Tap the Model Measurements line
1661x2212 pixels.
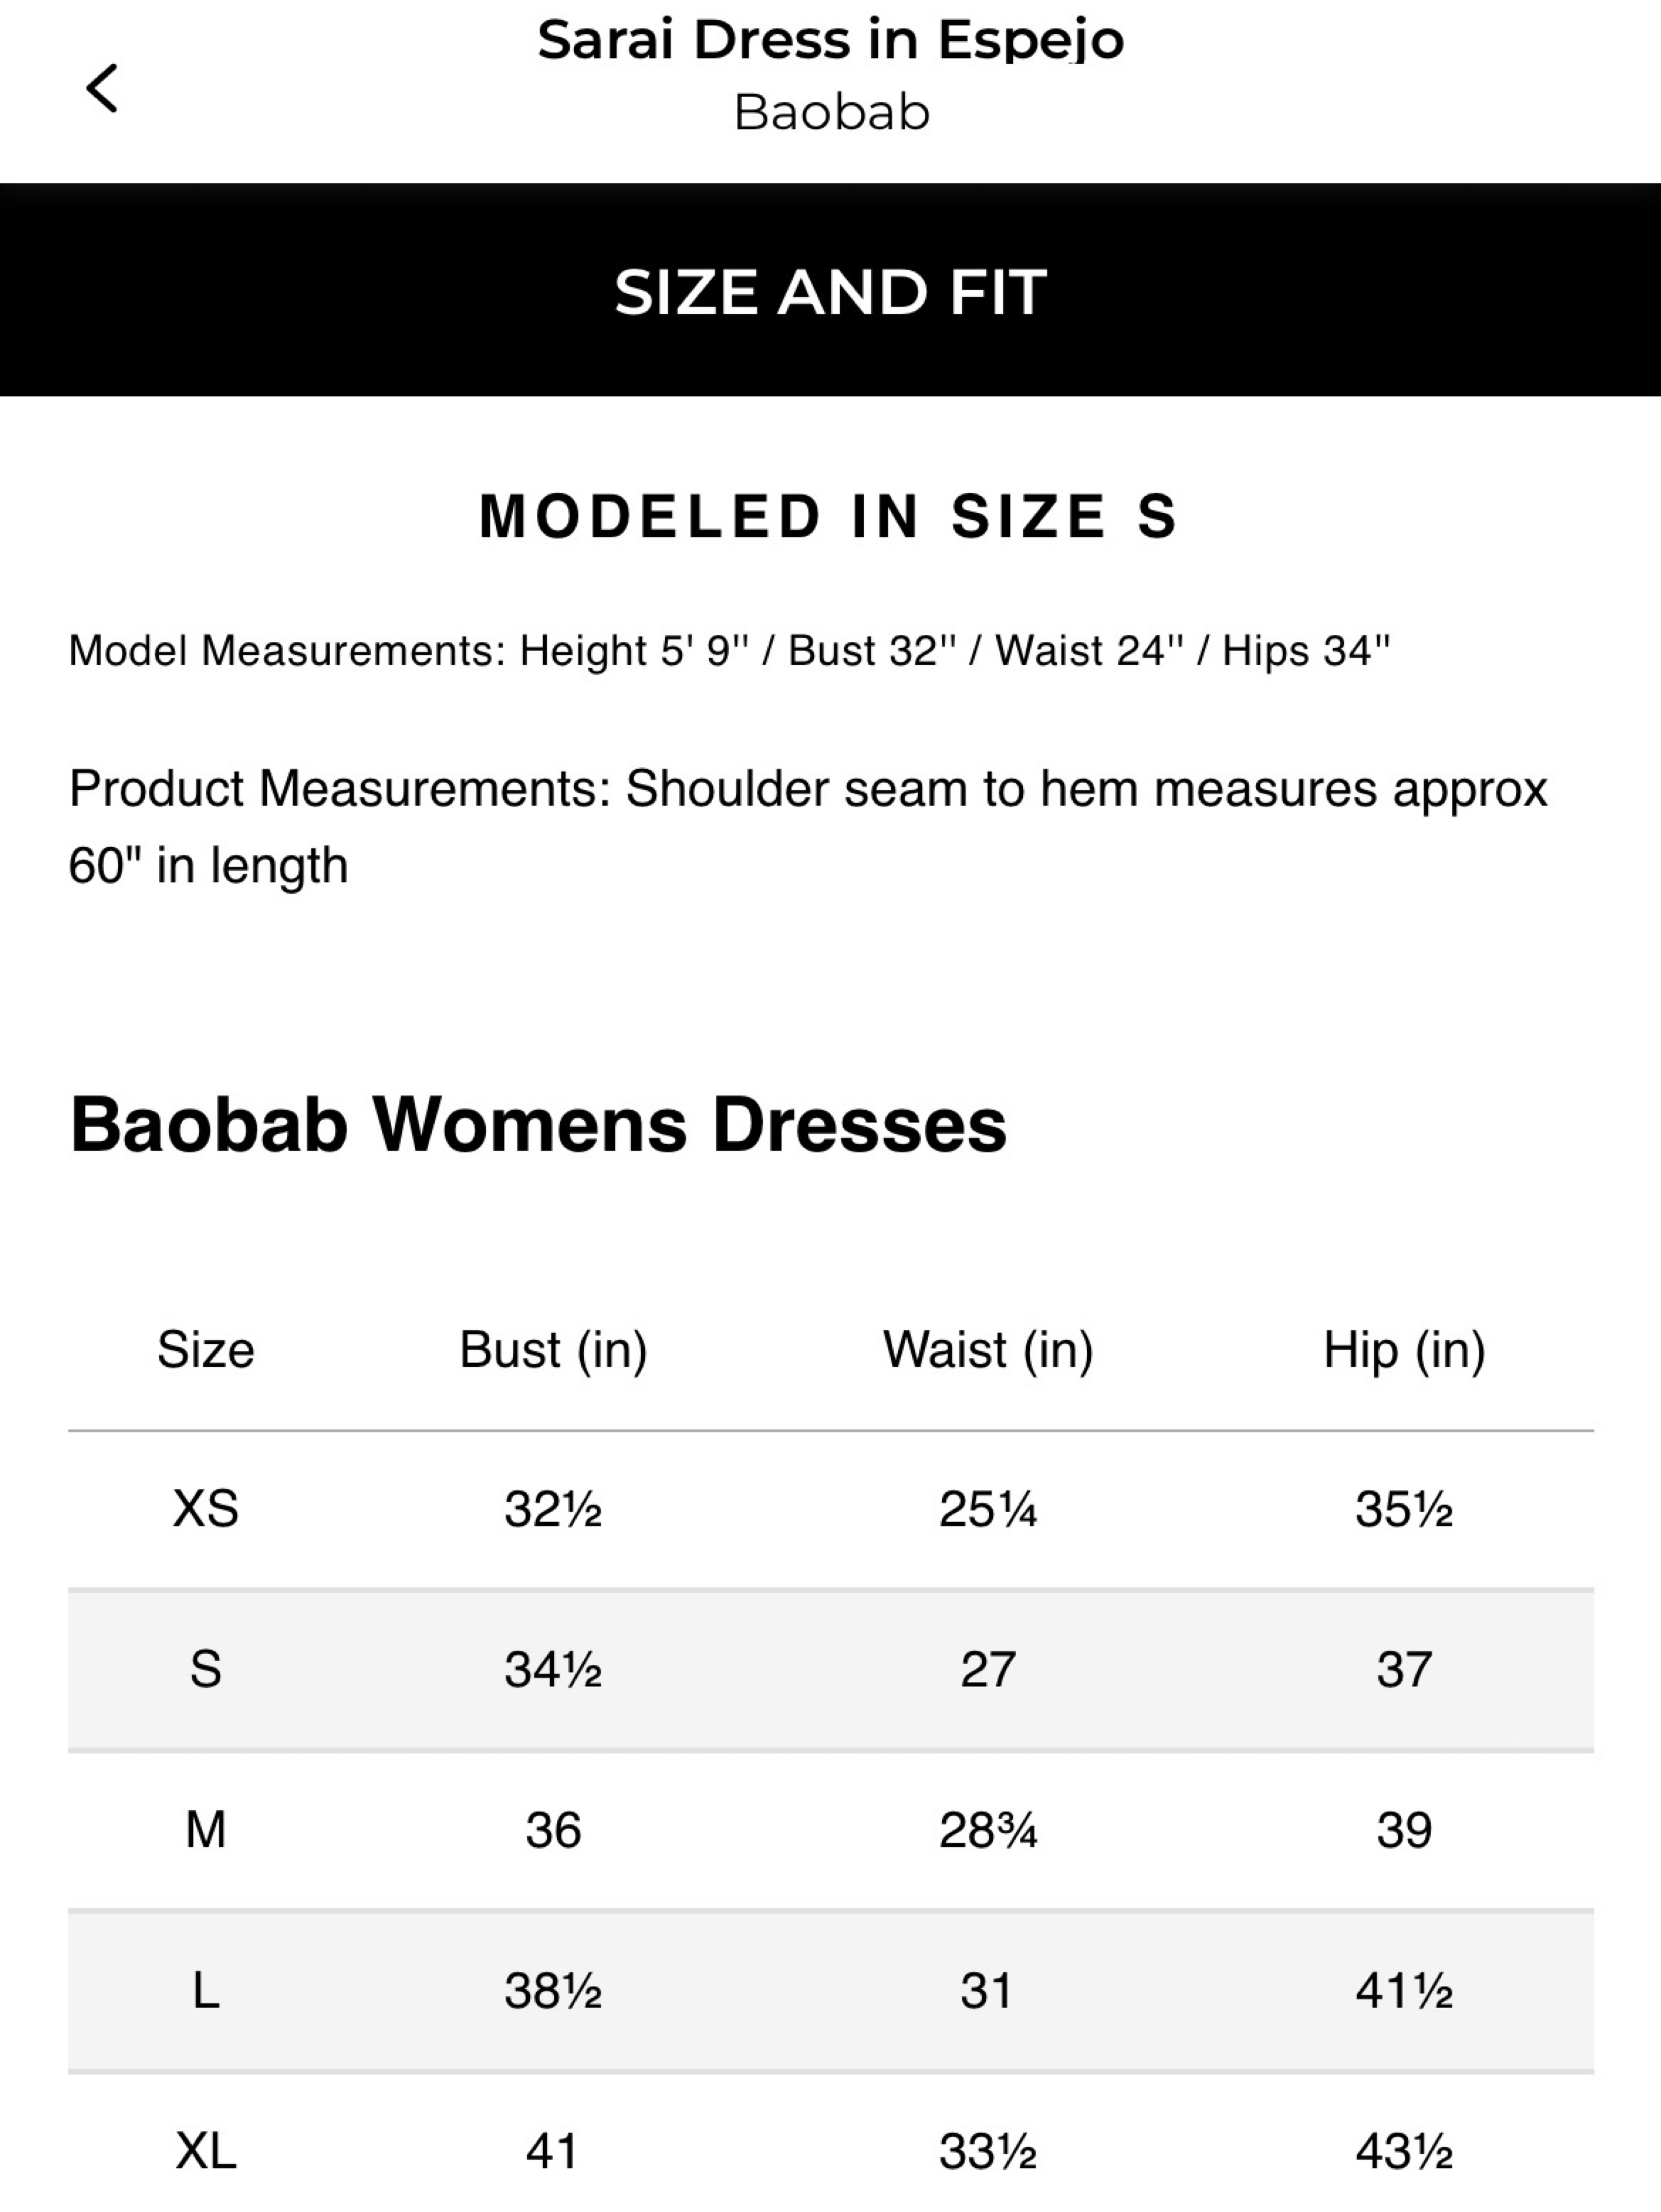pos(729,651)
